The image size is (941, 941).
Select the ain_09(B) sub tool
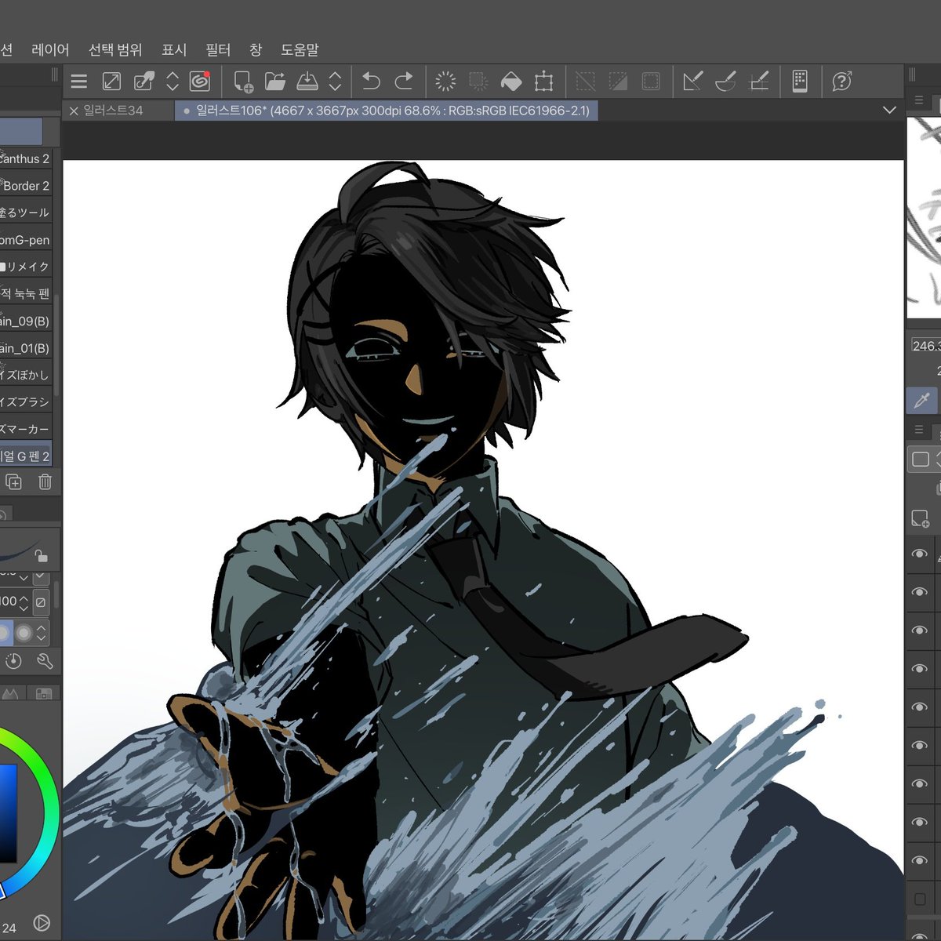tap(26, 321)
